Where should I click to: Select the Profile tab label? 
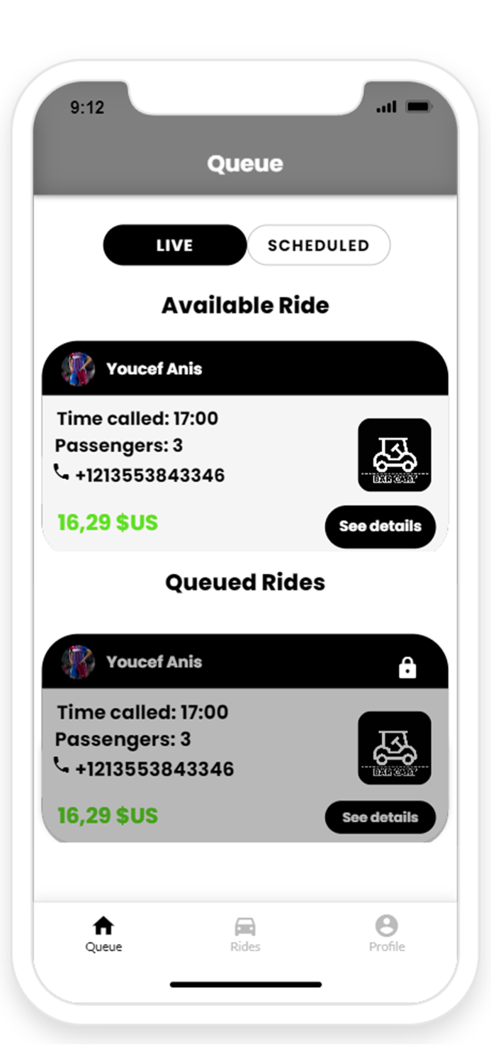[x=387, y=947]
